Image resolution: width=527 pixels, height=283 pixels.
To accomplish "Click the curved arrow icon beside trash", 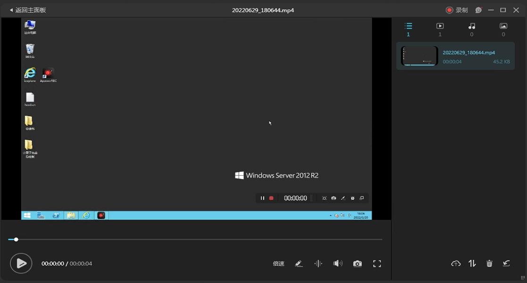I will [506, 264].
